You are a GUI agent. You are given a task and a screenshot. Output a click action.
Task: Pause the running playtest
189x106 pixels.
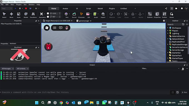[20, 8]
